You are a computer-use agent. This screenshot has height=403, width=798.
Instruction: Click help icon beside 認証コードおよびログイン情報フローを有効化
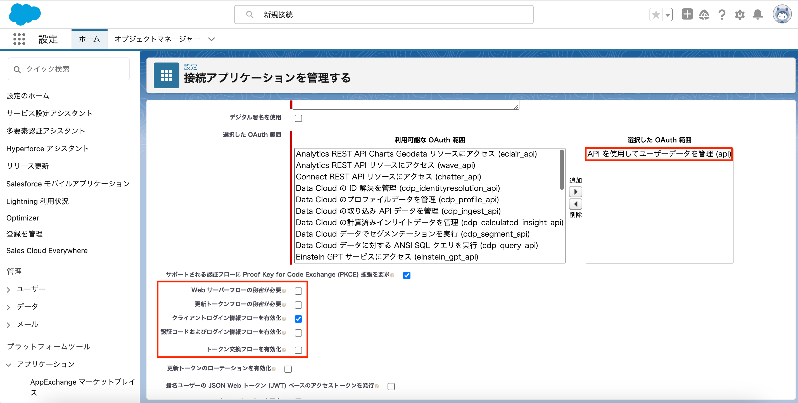click(284, 333)
